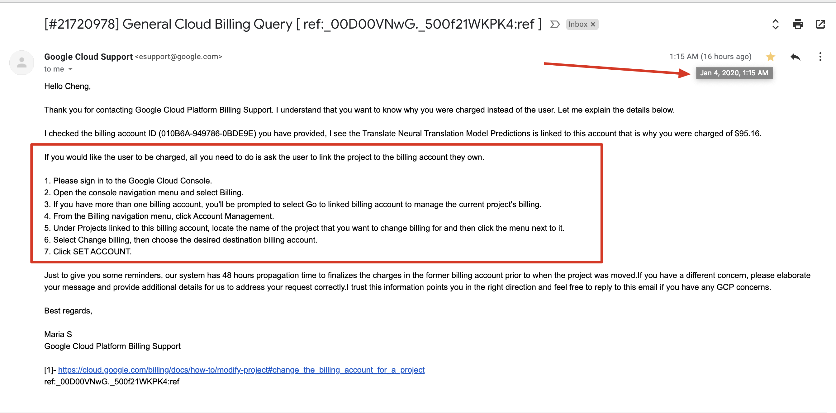
Task: Expand recipient details arrow next to "to me"
Action: pos(70,69)
